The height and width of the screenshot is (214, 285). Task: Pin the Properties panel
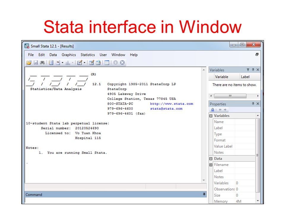pyautogui.click(x=253, y=103)
